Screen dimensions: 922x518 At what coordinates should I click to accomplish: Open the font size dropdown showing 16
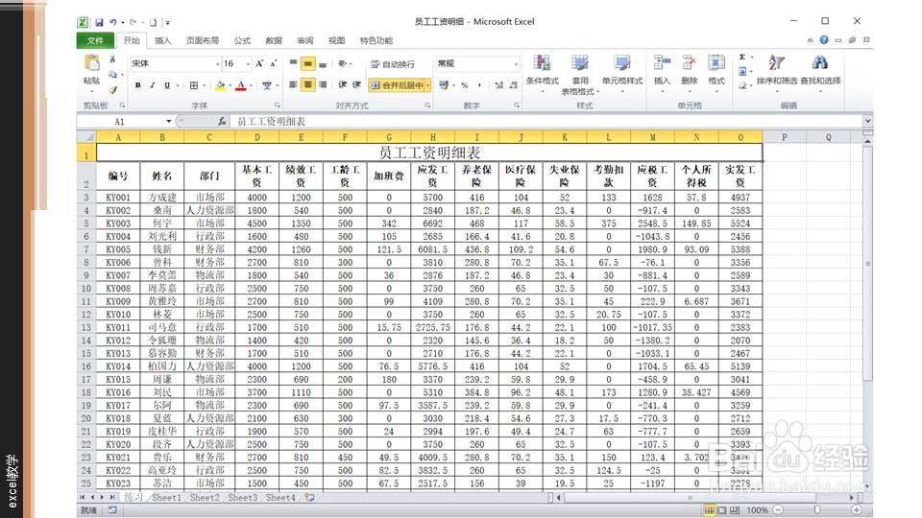click(248, 63)
